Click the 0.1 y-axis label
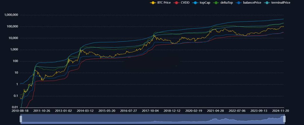The width and height of the screenshot is (304, 125). [x=15, y=96]
